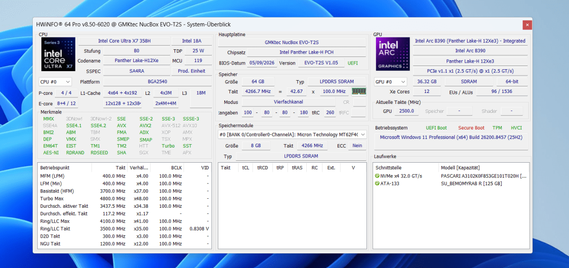Viewport: 569px width, 268px height.
Task: Select the PASCARI NVMe drive row
Action: click(x=450, y=176)
